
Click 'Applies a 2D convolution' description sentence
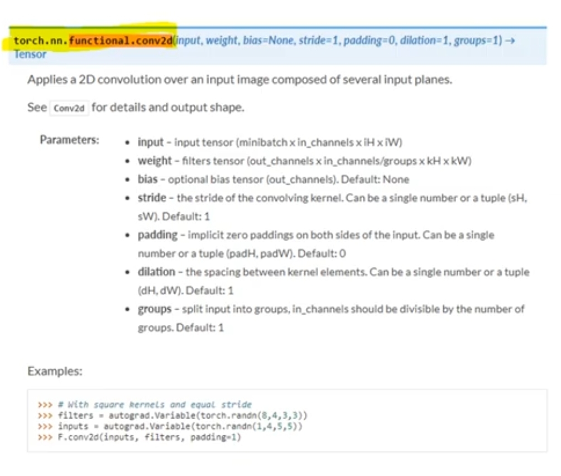[x=239, y=79]
